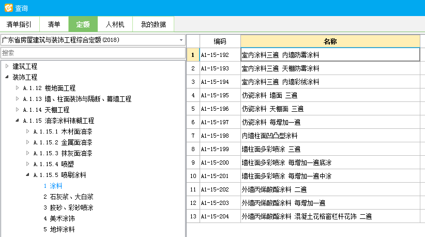Expand A.1.12 楼地面工程 arrow
425x237 pixels.
18,88
